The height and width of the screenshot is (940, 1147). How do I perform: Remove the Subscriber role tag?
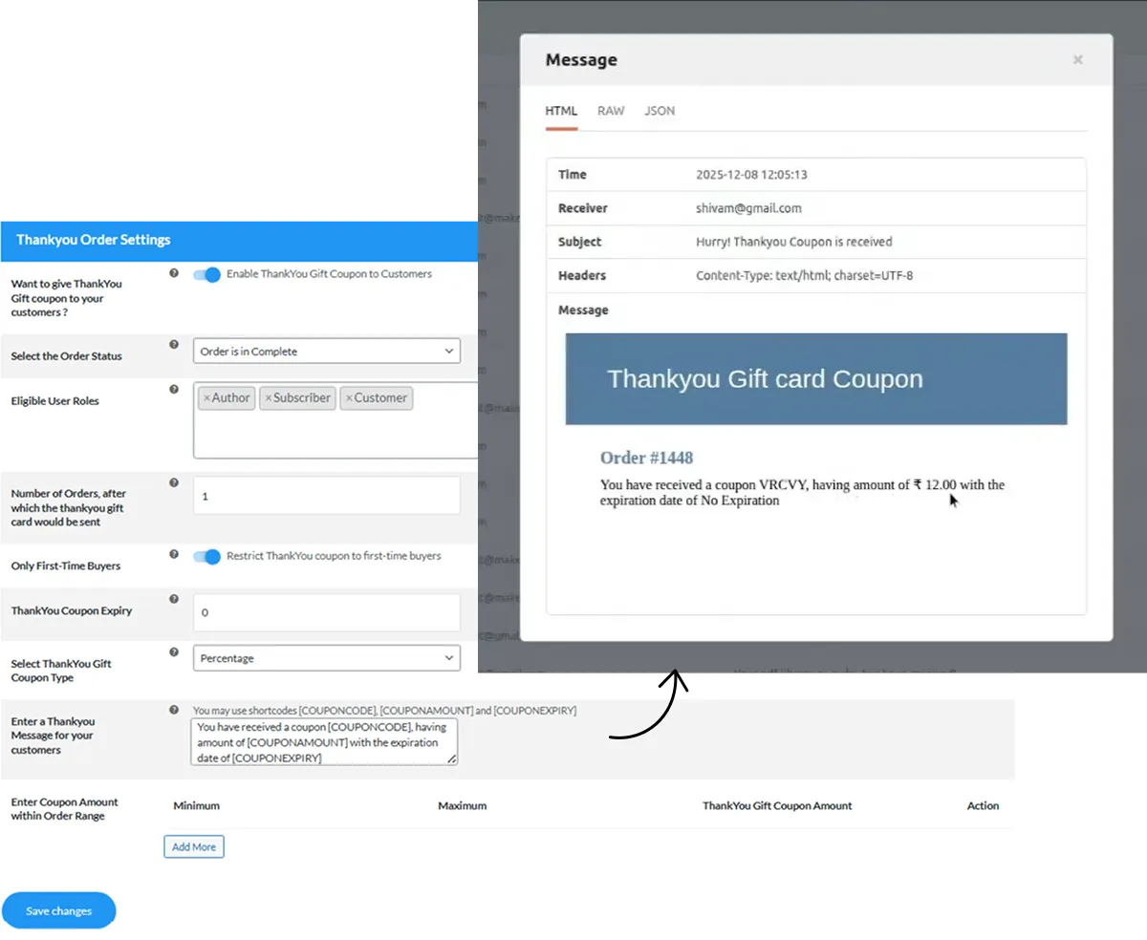pos(269,398)
